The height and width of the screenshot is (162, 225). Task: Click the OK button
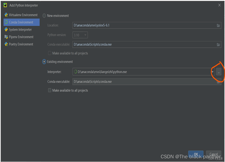[196, 154]
